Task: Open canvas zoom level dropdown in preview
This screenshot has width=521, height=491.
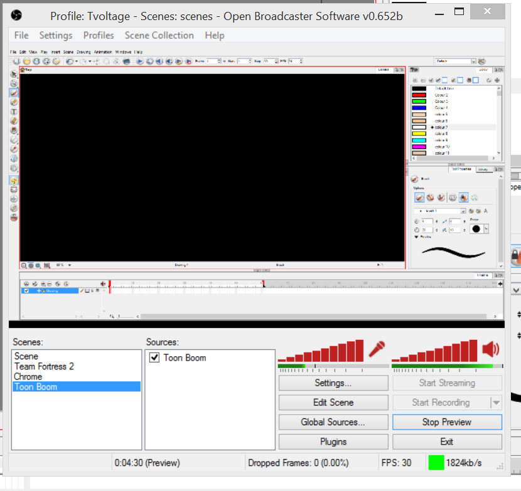Action: (x=70, y=265)
